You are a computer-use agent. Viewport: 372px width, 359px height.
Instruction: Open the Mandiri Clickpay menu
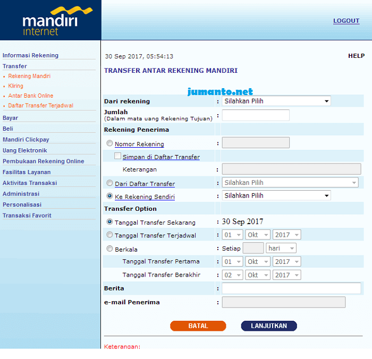[x=26, y=140]
